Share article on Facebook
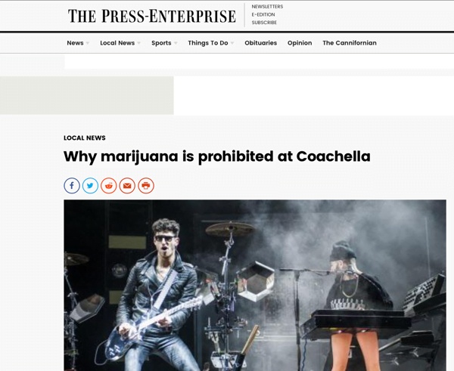This screenshot has height=371, width=454. 72,186
